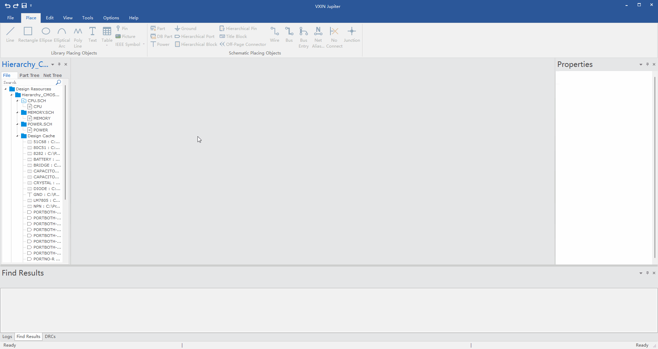This screenshot has width=658, height=349.
Task: Select the Bus tool
Action: (289, 34)
